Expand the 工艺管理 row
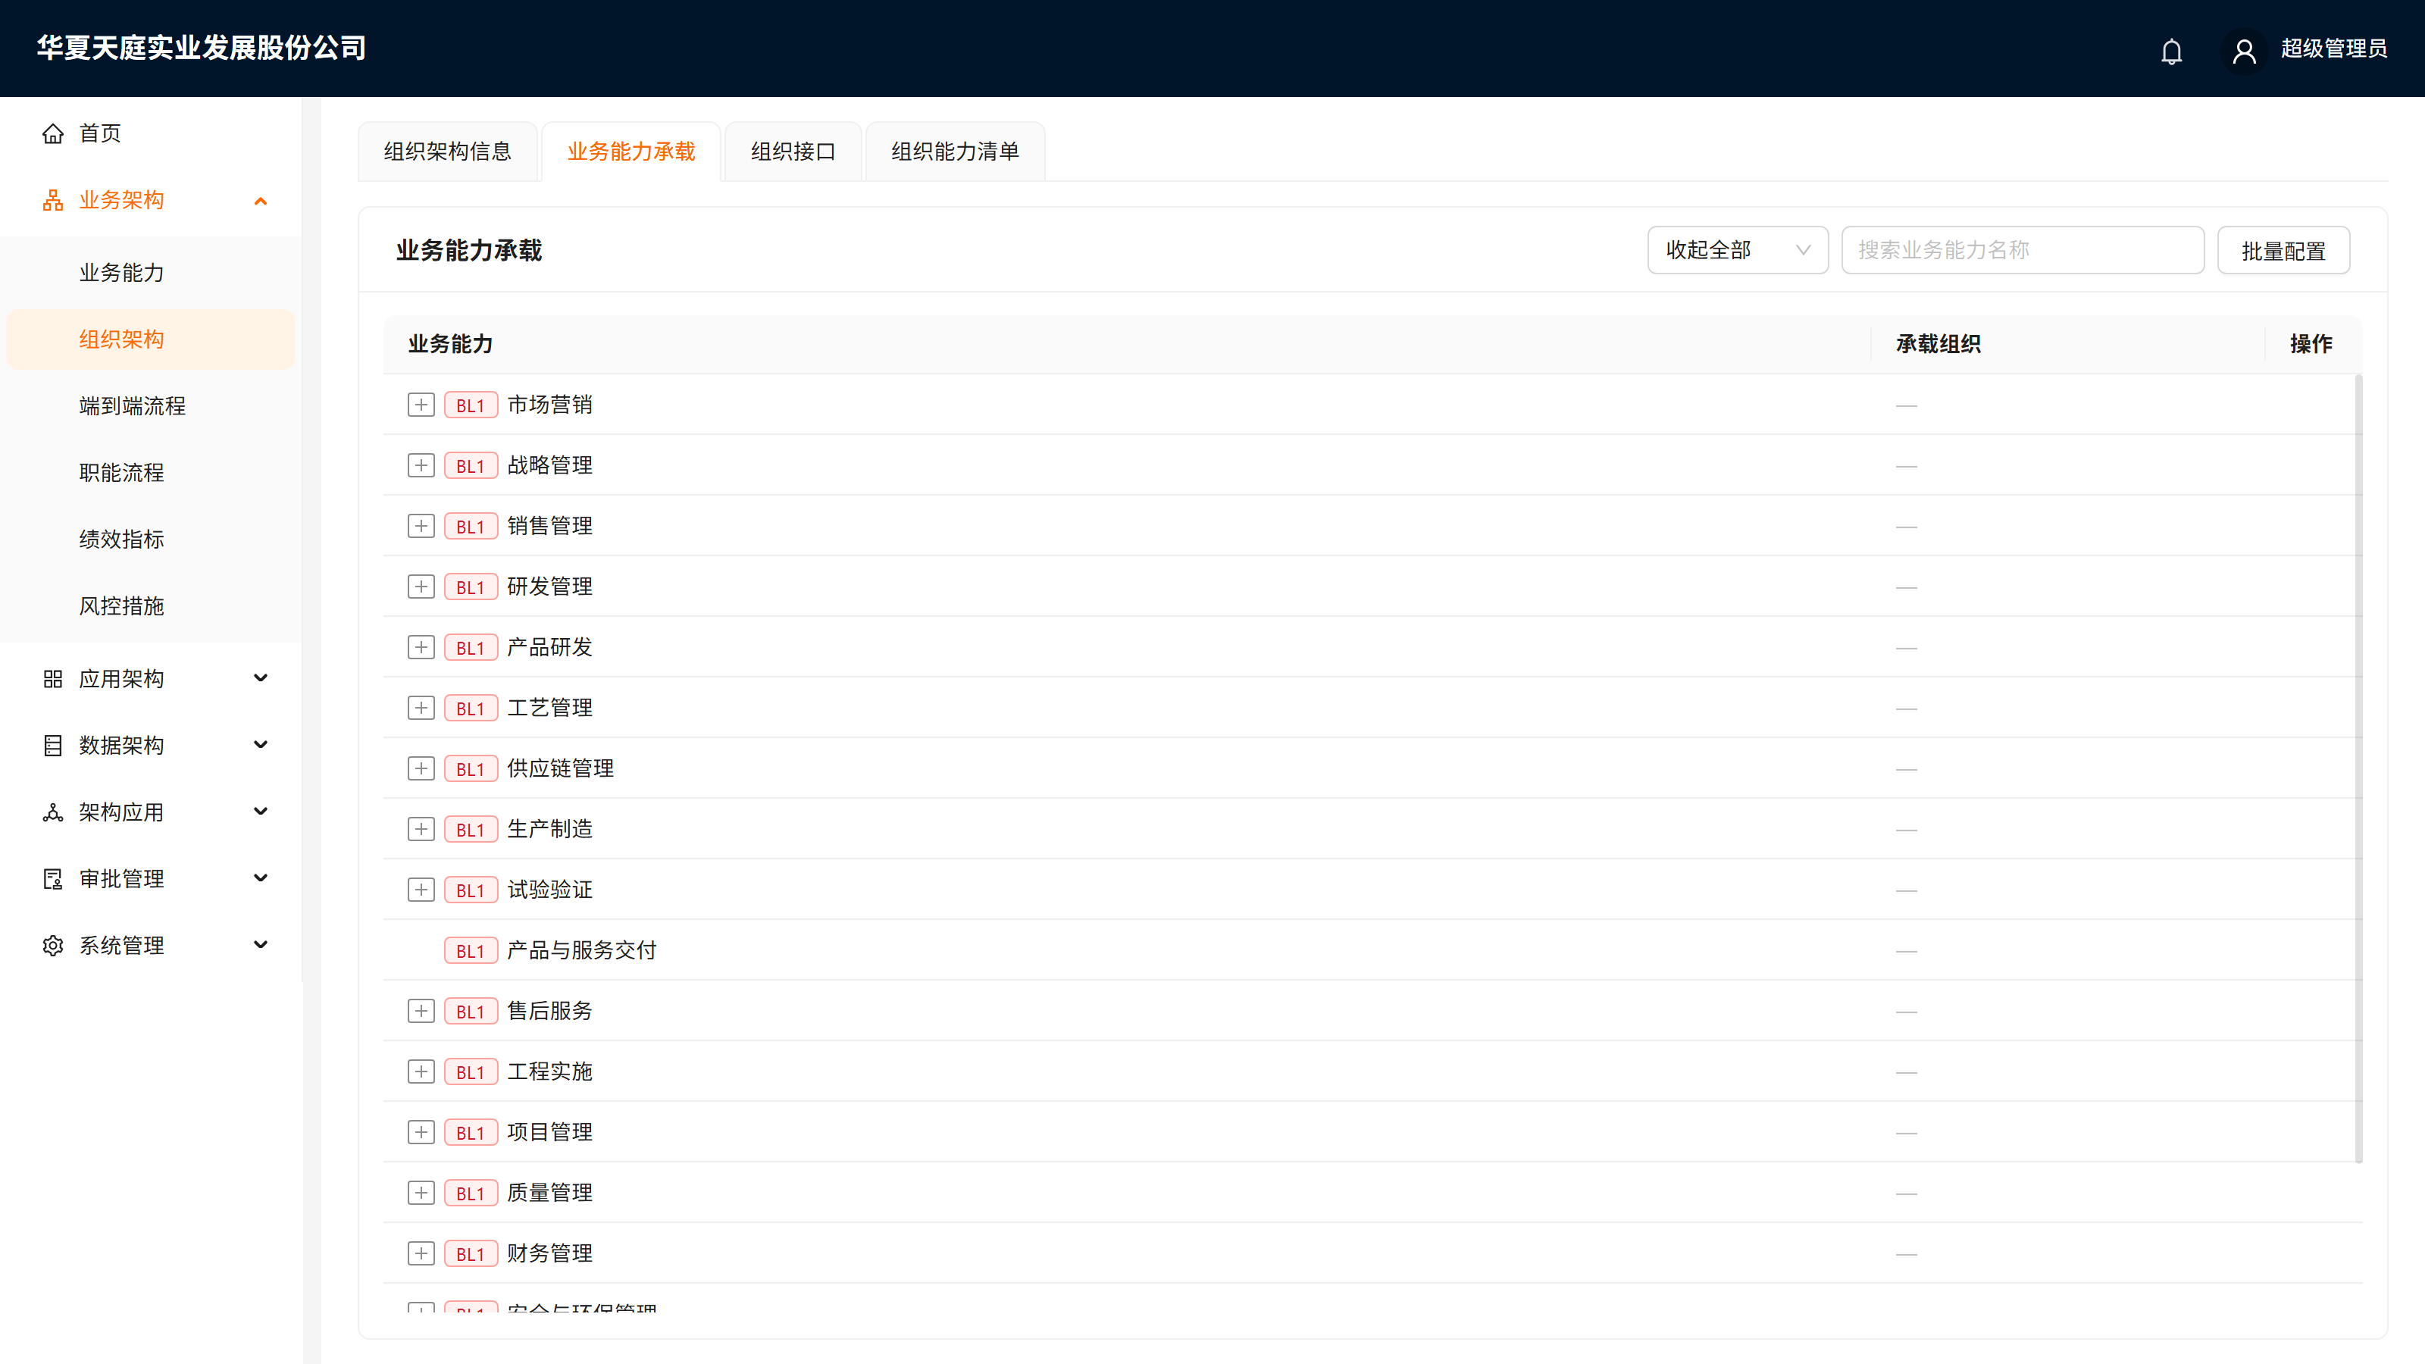 pyautogui.click(x=421, y=708)
